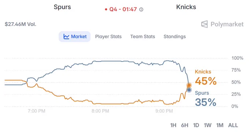This screenshot has width=249, height=138.
Task: Show ALL time chart history
Action: 233,125
